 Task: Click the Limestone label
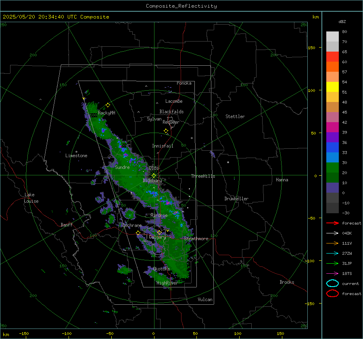click(76, 156)
